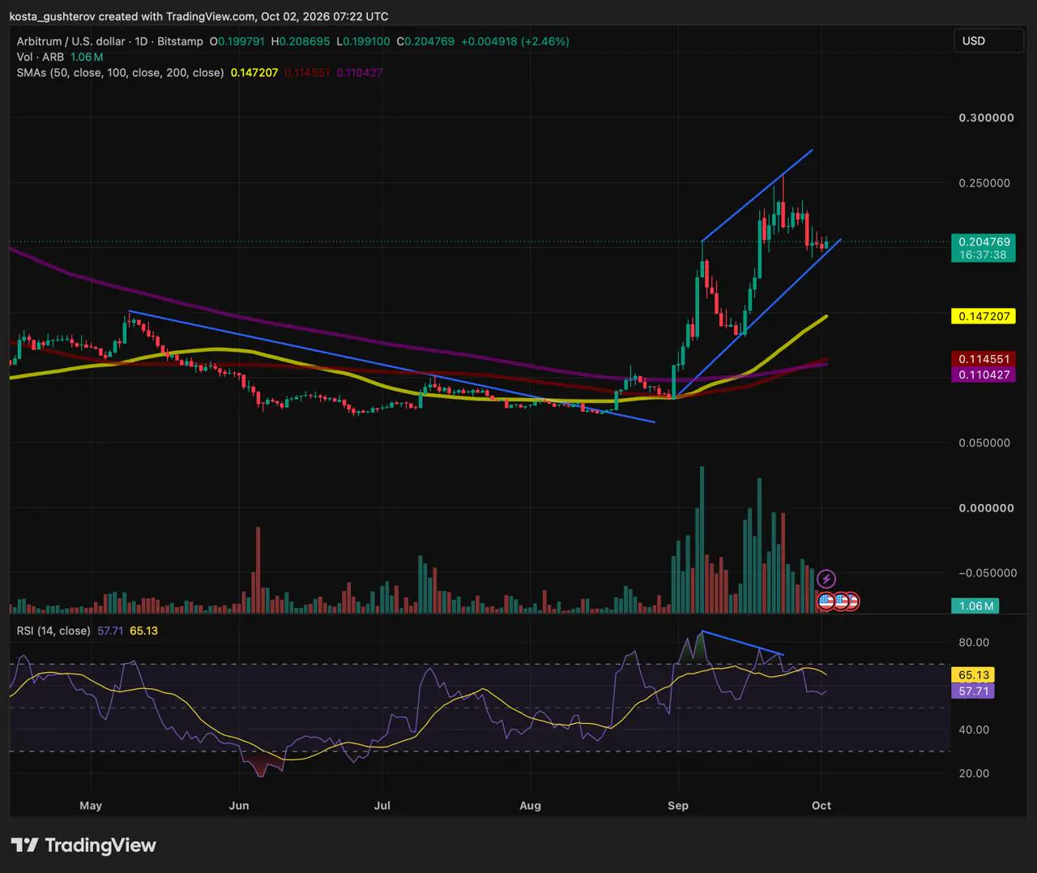Screen dimensions: 1037x873
Task: Click the 0.300000 price scale value
Action: (986, 118)
